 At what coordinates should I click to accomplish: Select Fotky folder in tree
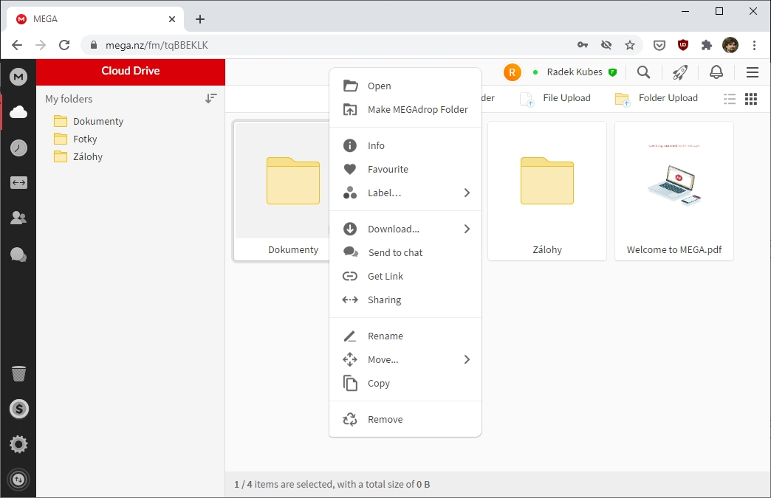click(x=75, y=139)
